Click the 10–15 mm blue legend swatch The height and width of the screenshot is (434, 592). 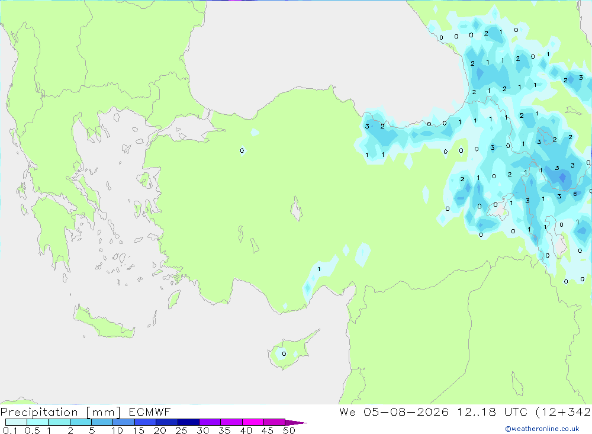124,422
